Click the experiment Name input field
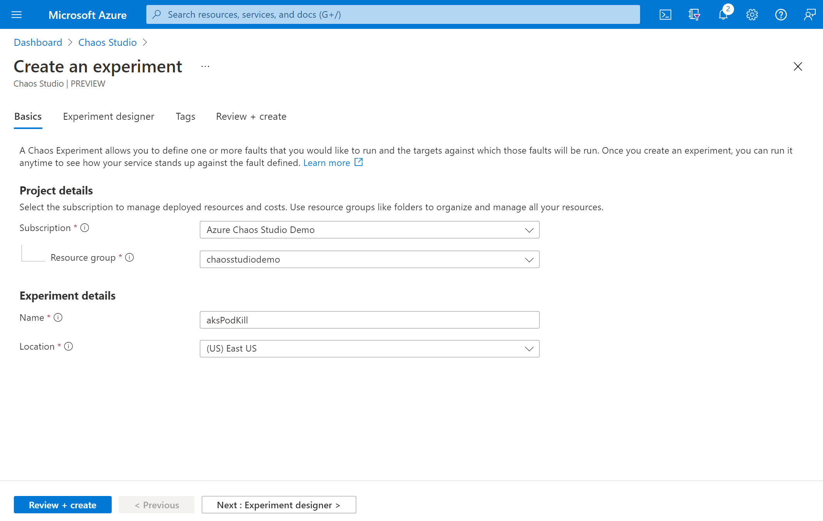This screenshot has width=823, height=521. tap(368, 320)
